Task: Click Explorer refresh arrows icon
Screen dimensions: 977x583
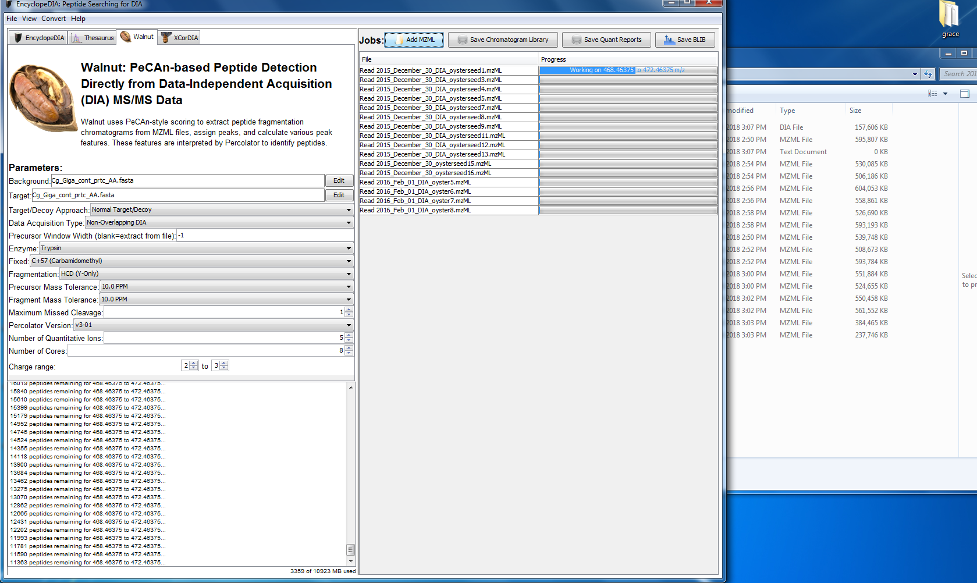Action: tap(928, 74)
